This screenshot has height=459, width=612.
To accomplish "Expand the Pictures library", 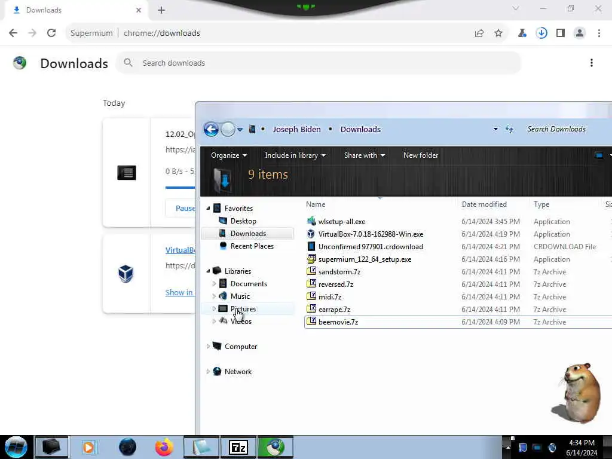I will pos(214,309).
